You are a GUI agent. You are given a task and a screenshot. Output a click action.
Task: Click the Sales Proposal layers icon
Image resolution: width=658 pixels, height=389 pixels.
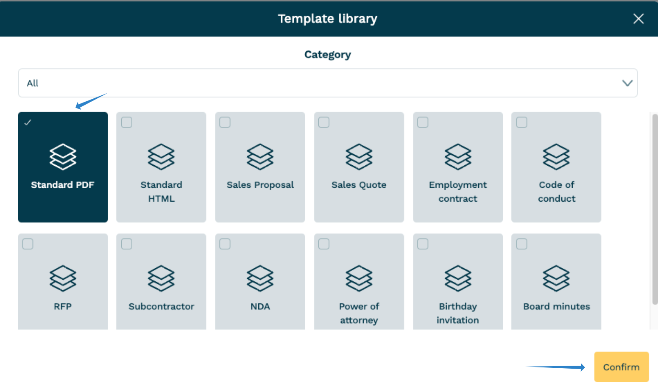[260, 157]
